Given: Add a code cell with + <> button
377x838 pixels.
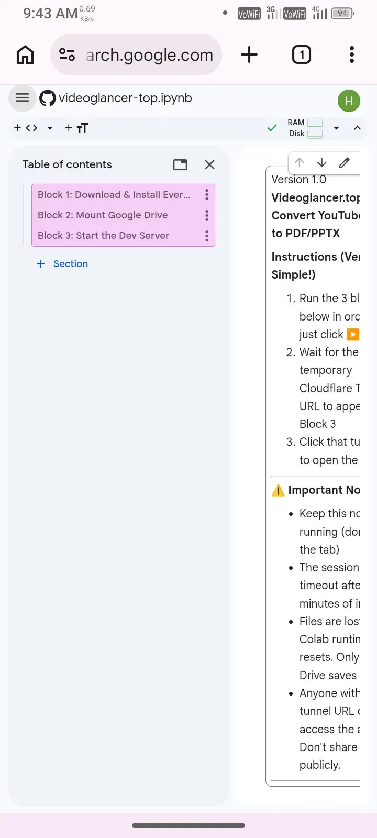Looking at the screenshot, I should pyautogui.click(x=26, y=128).
